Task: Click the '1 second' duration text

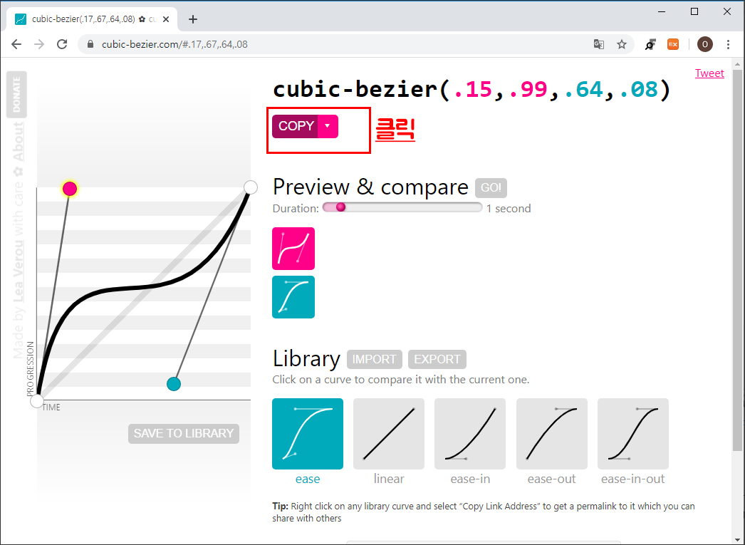Action: 509,209
